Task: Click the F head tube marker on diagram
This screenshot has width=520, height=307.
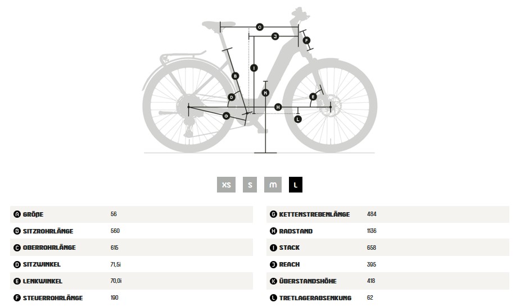Action: click(x=306, y=40)
